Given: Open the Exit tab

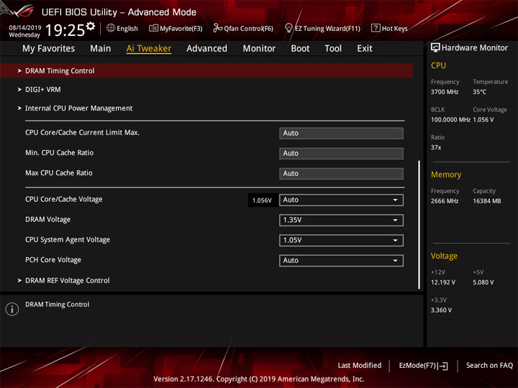Looking at the screenshot, I should 365,49.
